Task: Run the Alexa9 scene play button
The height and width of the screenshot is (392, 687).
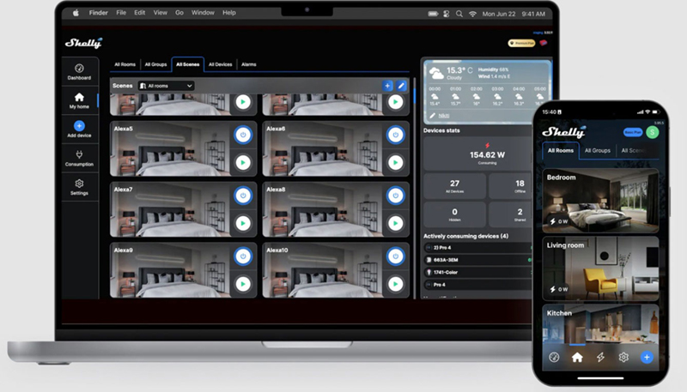Action: coord(243,284)
